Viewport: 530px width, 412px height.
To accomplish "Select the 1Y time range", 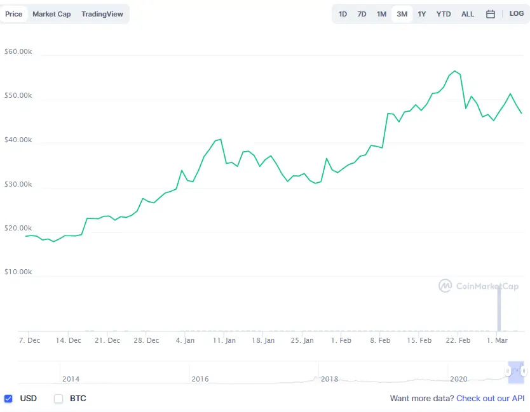I will pyautogui.click(x=421, y=14).
